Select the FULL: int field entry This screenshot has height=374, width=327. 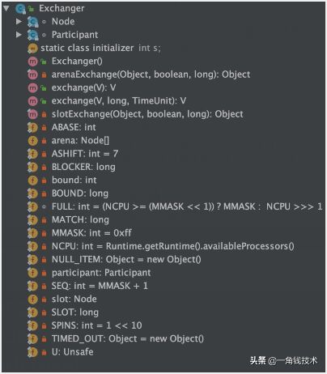(187, 206)
